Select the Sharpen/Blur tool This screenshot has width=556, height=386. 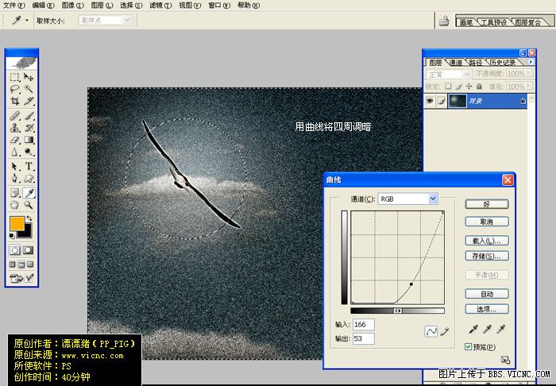(14, 152)
